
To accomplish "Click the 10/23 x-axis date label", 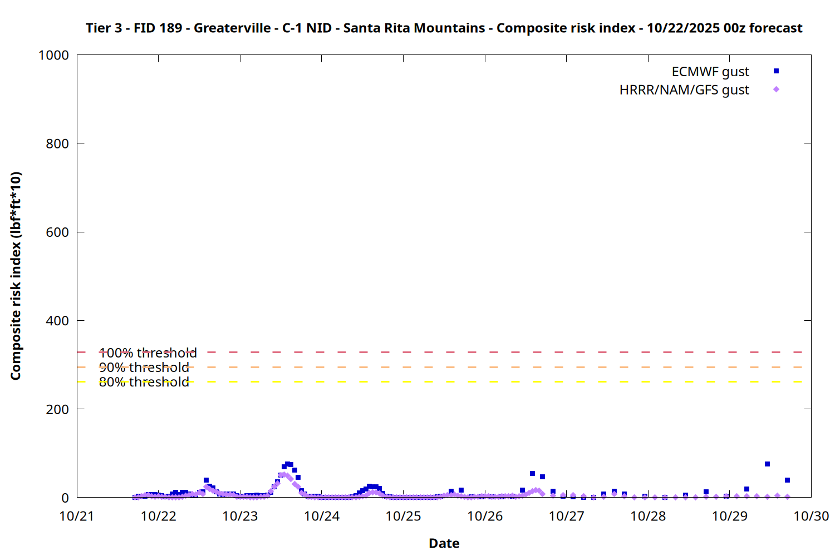I will pos(240,517).
